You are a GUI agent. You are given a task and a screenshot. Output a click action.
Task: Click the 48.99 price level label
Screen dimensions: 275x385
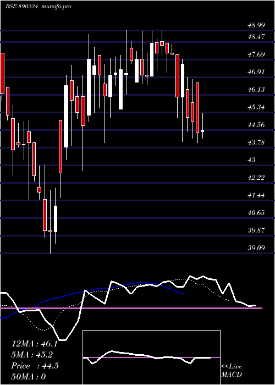256,25
